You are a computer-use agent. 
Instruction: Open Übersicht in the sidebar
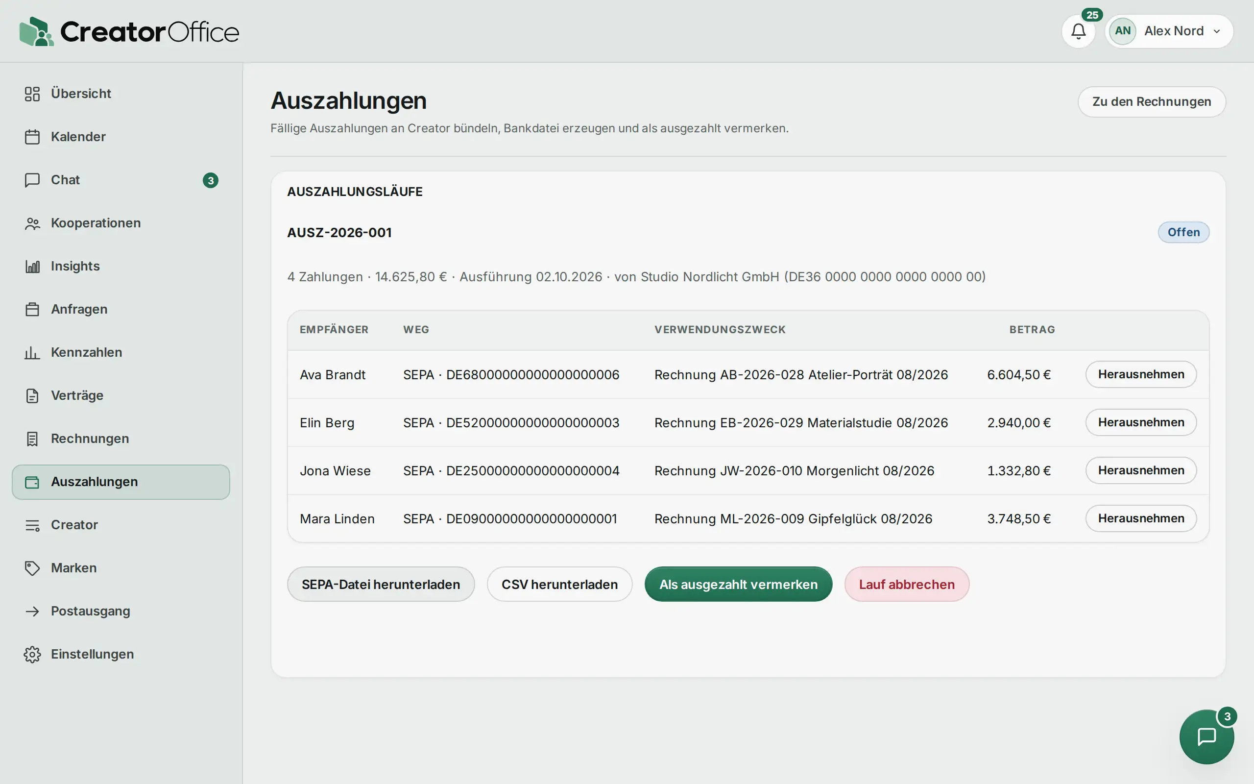[121, 94]
